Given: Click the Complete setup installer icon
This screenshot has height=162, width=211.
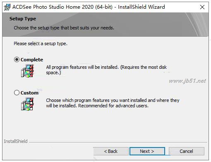Looking at the screenshot, I should (27, 71).
